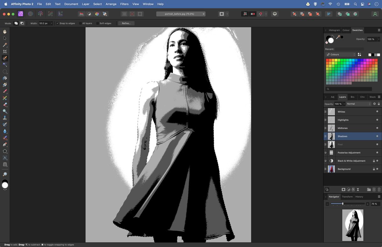Select the Crop tool
382x247 pixels.
[4, 51]
